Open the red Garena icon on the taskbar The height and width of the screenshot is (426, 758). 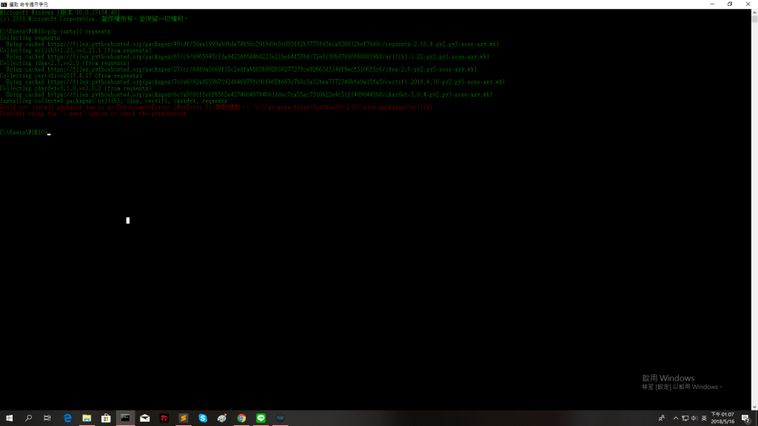(164, 419)
